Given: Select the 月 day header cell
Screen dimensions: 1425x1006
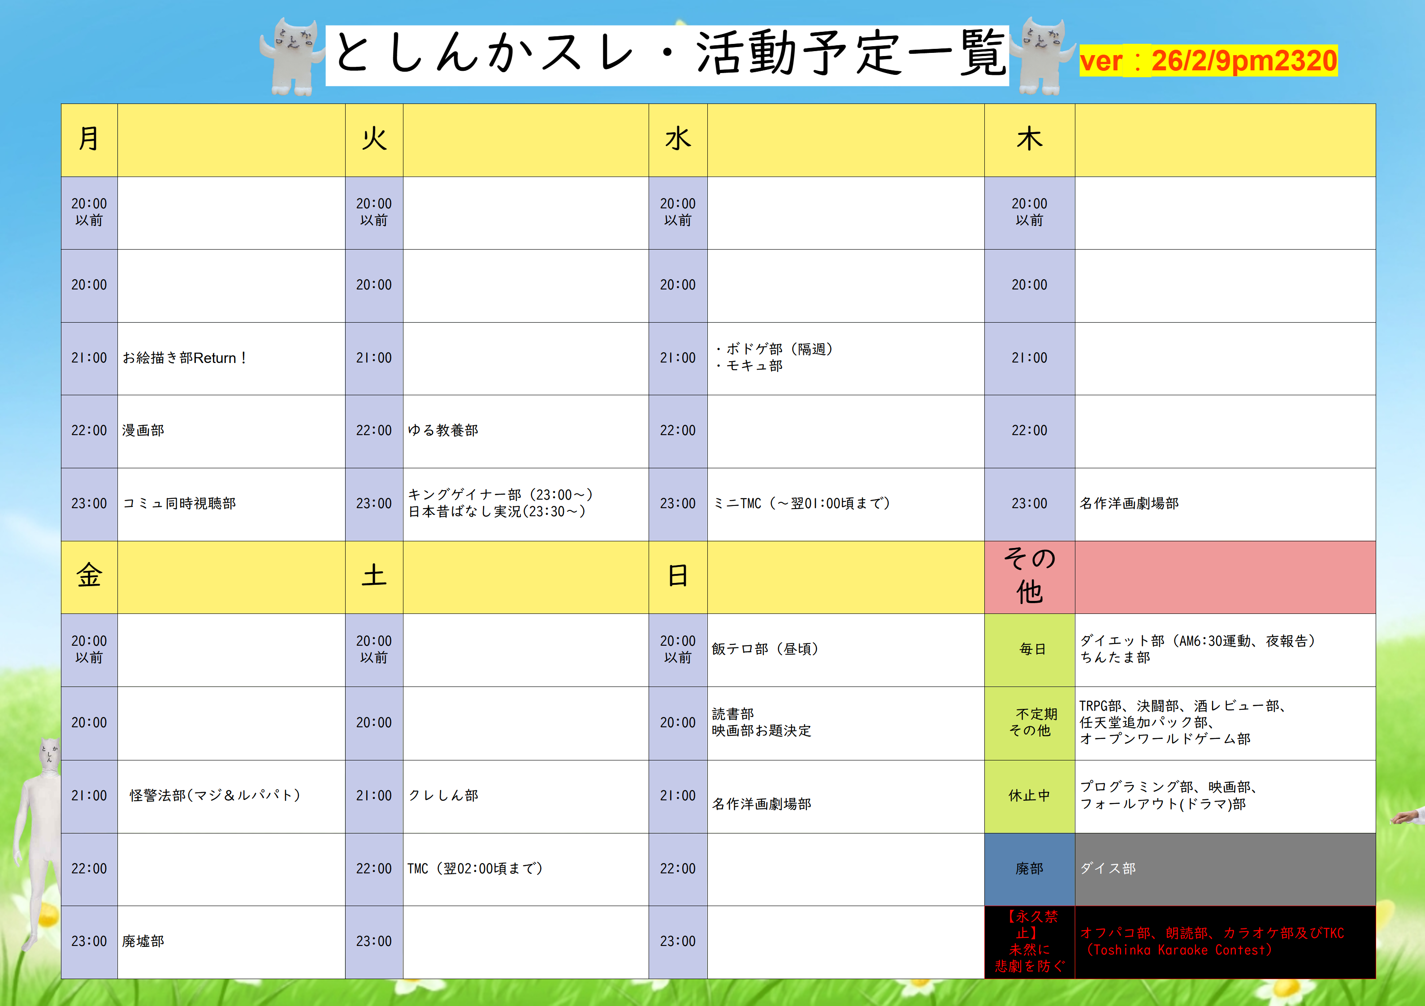Looking at the screenshot, I should click(89, 140).
